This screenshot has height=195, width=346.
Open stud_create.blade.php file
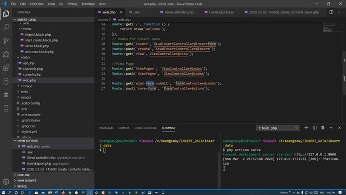tap(41, 40)
